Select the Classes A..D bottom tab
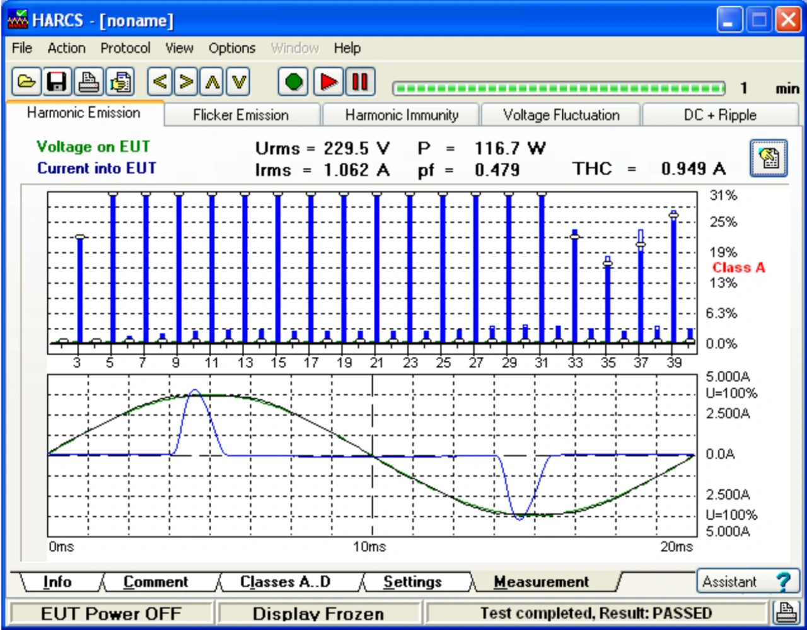The width and height of the screenshot is (807, 630). [x=285, y=581]
